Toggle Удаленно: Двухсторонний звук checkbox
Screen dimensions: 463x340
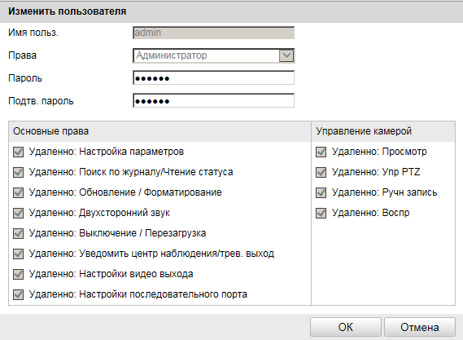click(18, 213)
